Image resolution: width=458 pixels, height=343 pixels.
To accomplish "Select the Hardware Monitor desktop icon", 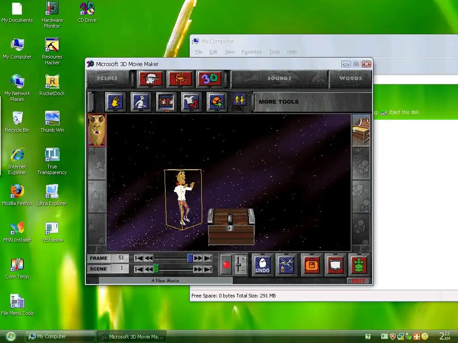I will pyautogui.click(x=52, y=15).
